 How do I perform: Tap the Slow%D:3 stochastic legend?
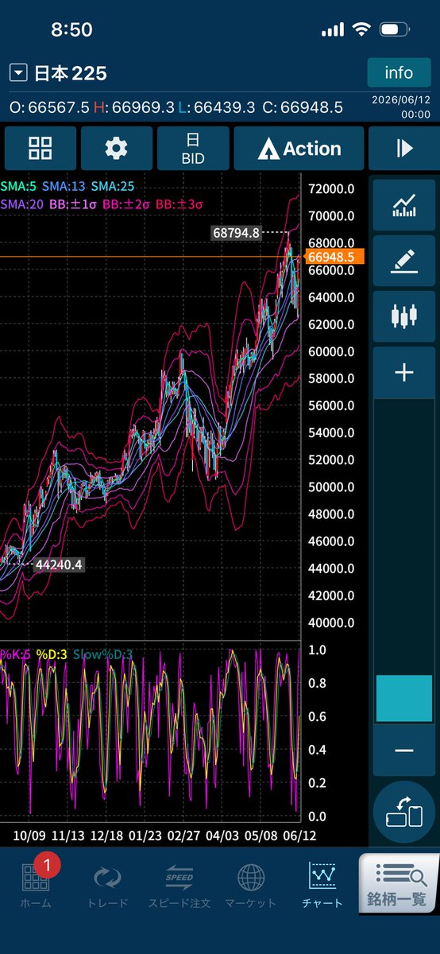[x=102, y=654]
